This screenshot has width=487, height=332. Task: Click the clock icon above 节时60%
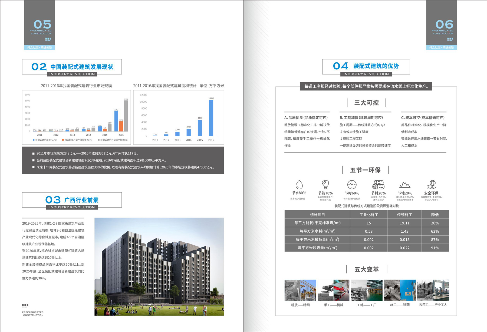click(352, 185)
